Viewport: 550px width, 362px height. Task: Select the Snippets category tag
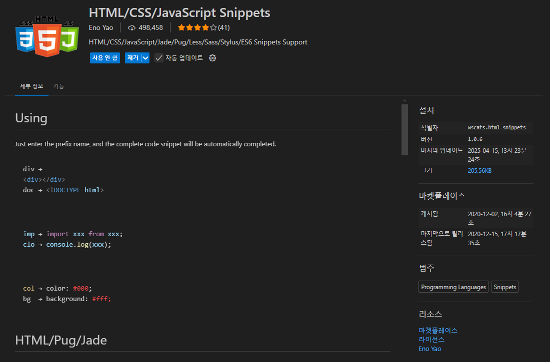click(x=505, y=287)
